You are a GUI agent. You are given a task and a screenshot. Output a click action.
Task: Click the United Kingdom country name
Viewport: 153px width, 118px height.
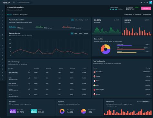coord(100,90)
